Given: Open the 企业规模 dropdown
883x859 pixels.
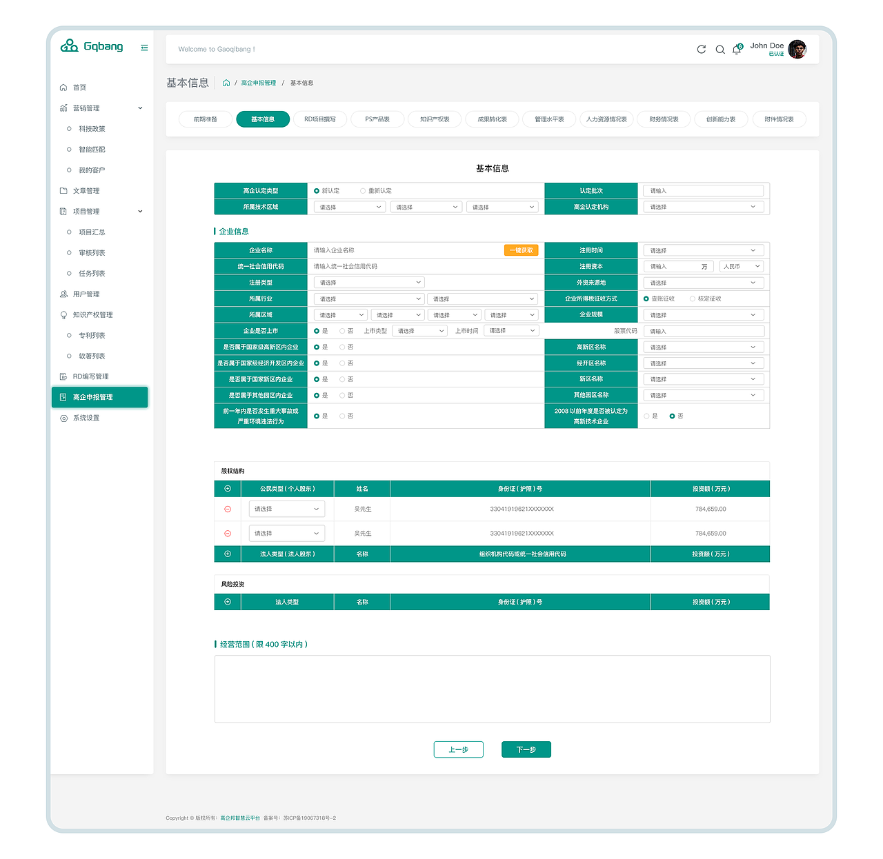Looking at the screenshot, I should (703, 315).
